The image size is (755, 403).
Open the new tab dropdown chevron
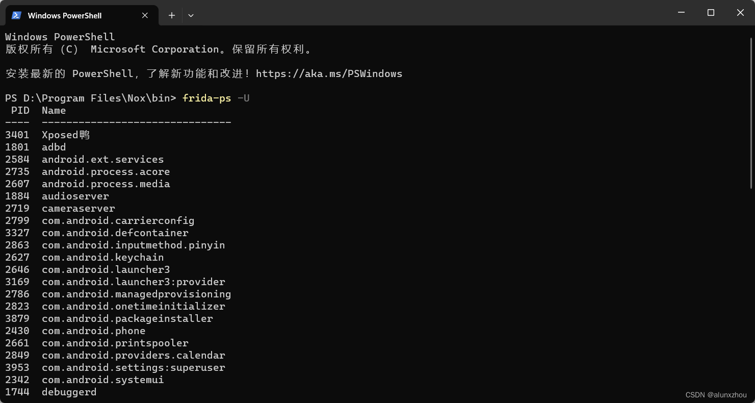click(191, 15)
